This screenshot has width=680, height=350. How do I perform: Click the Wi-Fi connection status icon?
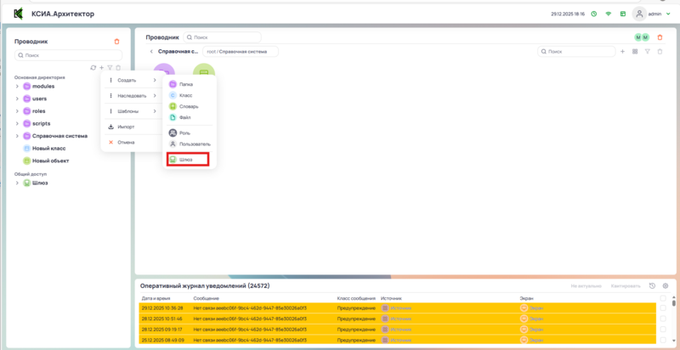[x=608, y=14]
